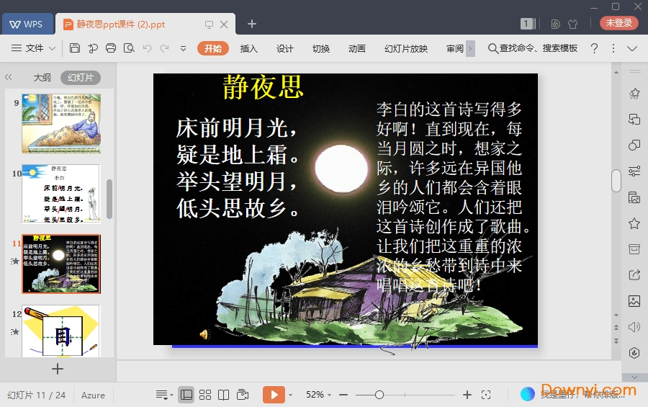Open sidebar share export icon
The image size is (648, 407).
[x=634, y=274]
